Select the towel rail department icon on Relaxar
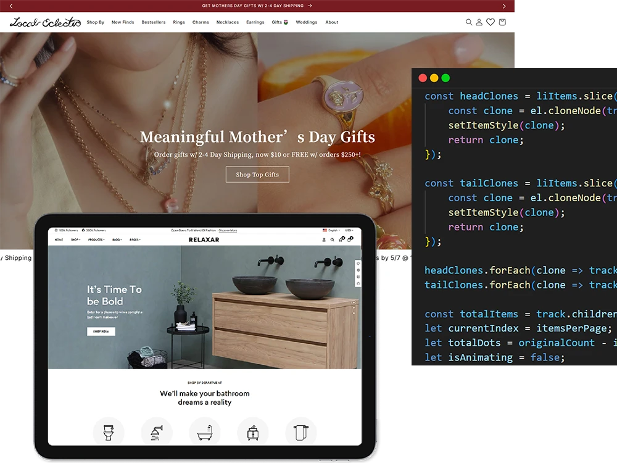 pos(301,432)
